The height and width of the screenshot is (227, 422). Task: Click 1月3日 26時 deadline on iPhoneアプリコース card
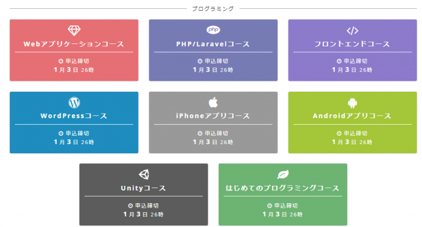pos(213,142)
